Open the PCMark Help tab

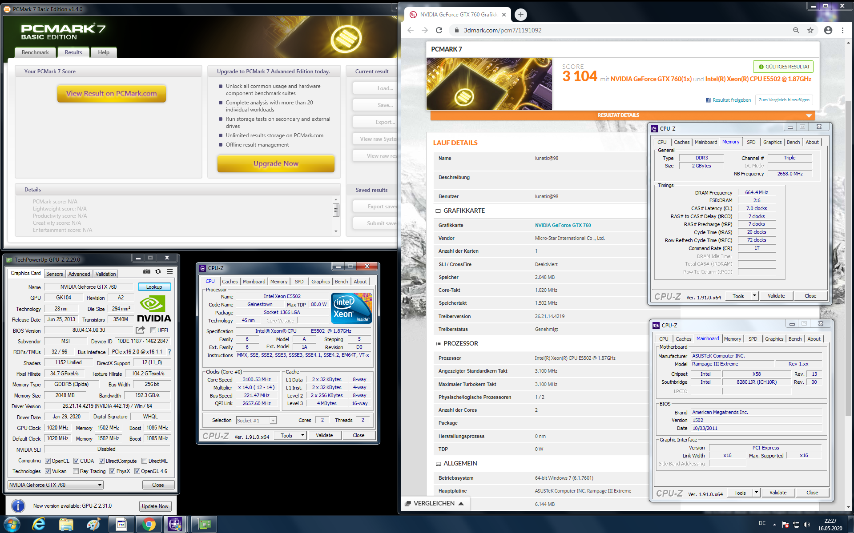(x=104, y=52)
